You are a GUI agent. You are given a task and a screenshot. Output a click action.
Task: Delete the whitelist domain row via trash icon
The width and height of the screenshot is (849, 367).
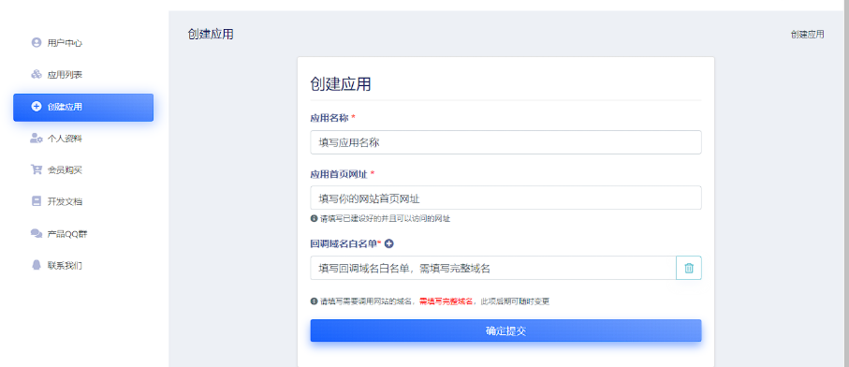click(x=689, y=268)
